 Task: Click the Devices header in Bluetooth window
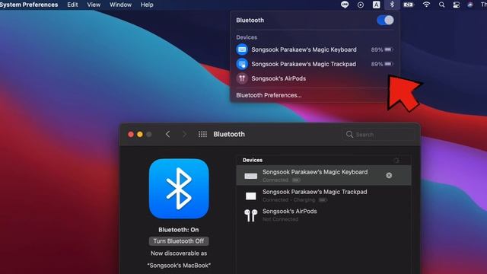point(253,160)
